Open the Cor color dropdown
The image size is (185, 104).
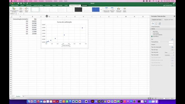(x=173, y=39)
